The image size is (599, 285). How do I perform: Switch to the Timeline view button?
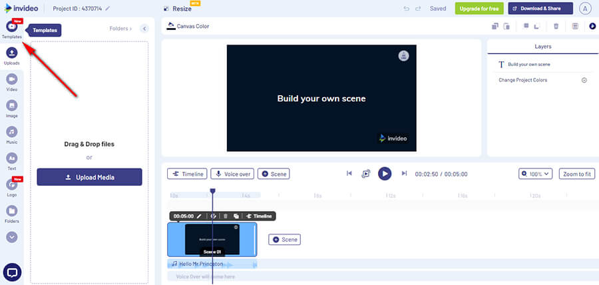coord(187,174)
